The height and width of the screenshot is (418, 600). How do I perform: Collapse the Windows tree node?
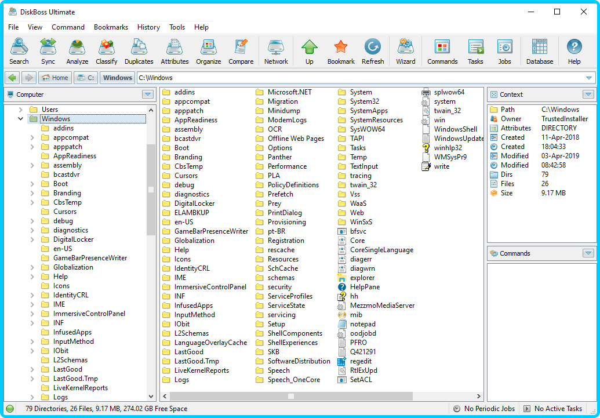click(x=21, y=119)
